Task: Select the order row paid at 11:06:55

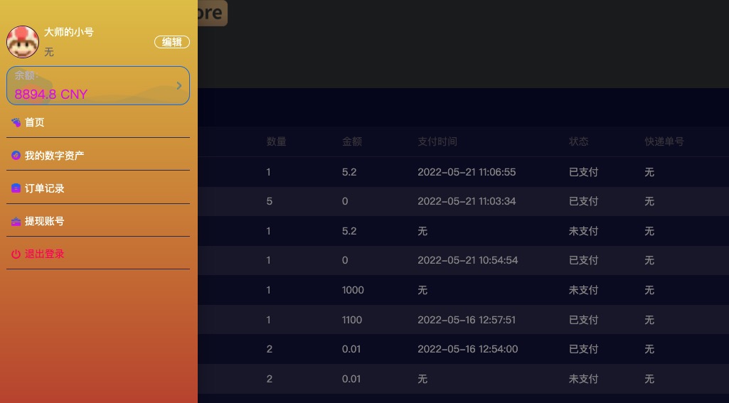Action: [x=463, y=172]
